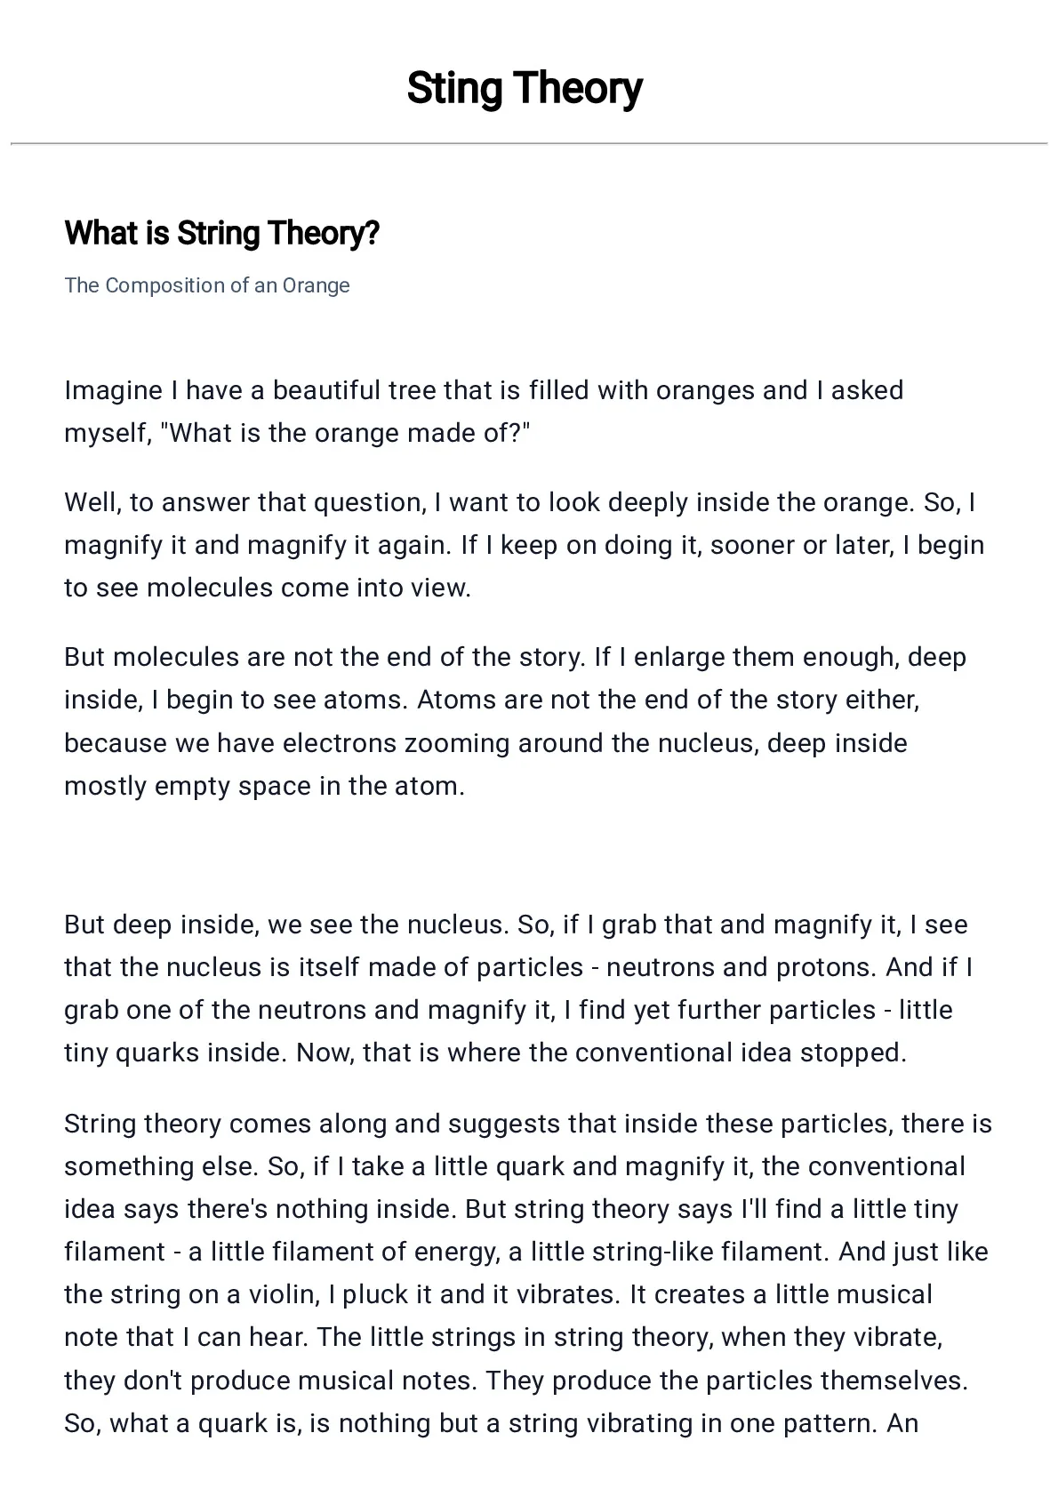Click the line "the string on a violin, I pluck it"
This screenshot has width=1058, height=1497.
(498, 1294)
